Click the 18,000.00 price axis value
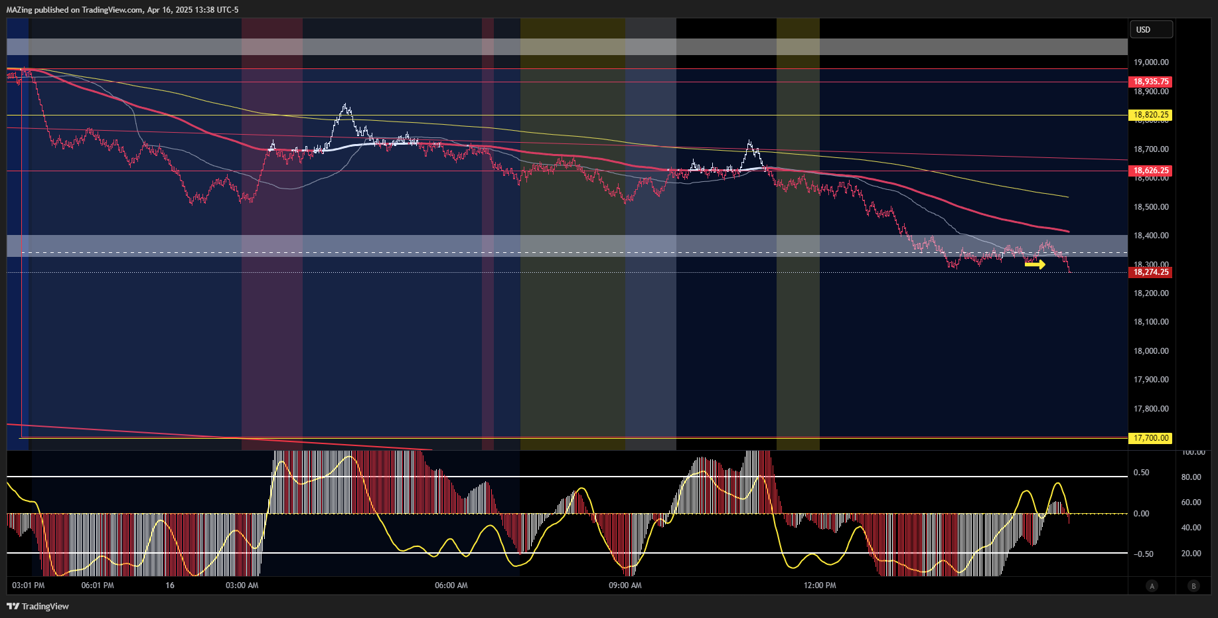The width and height of the screenshot is (1218, 618). click(1151, 351)
